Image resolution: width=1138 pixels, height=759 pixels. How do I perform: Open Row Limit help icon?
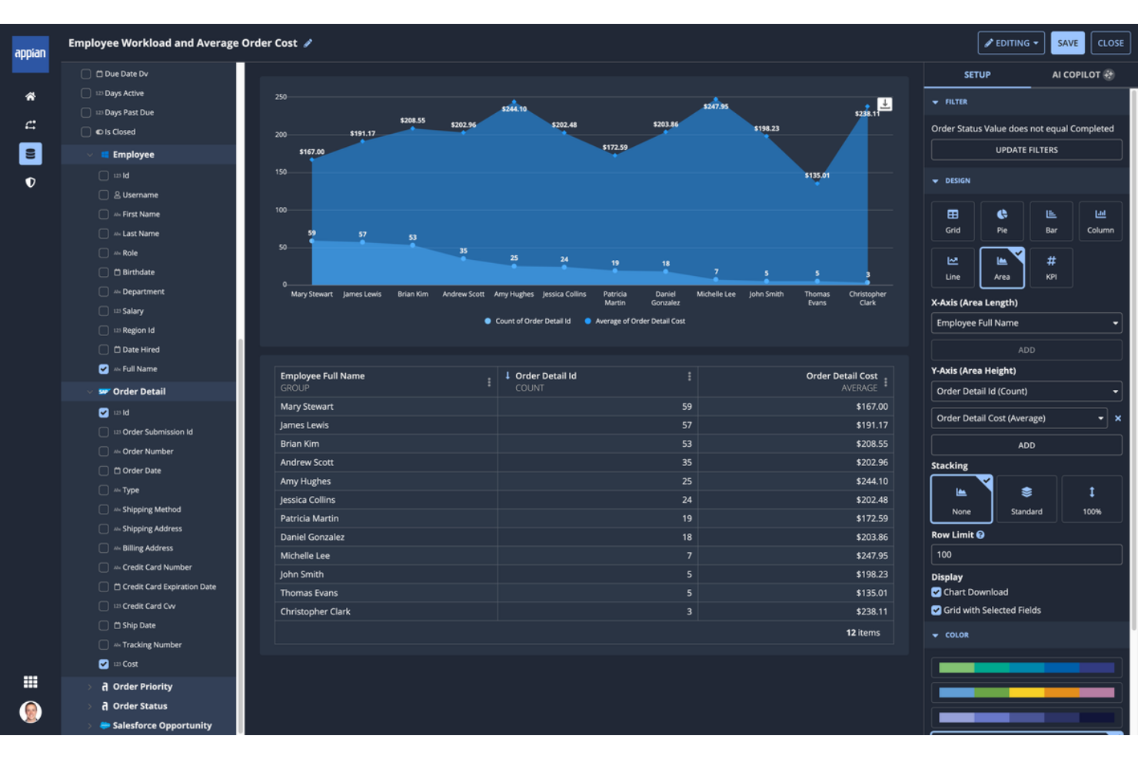980,534
